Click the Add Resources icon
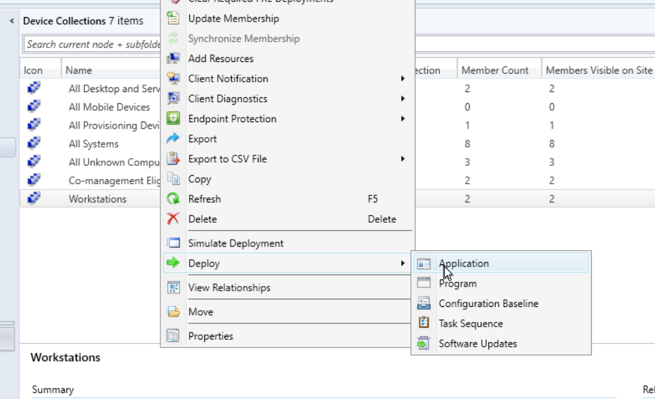 point(173,59)
